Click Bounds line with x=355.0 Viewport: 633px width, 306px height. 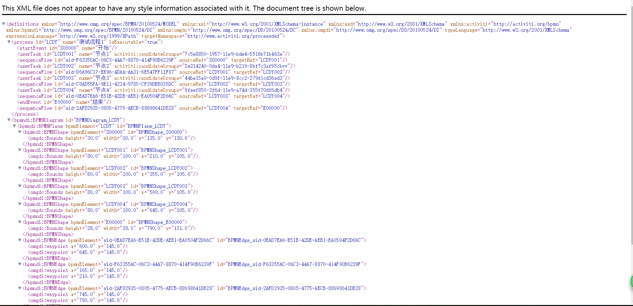click(113, 174)
